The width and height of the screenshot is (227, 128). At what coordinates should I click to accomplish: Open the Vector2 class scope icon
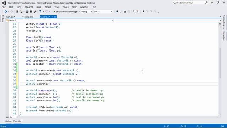pos(7,20)
